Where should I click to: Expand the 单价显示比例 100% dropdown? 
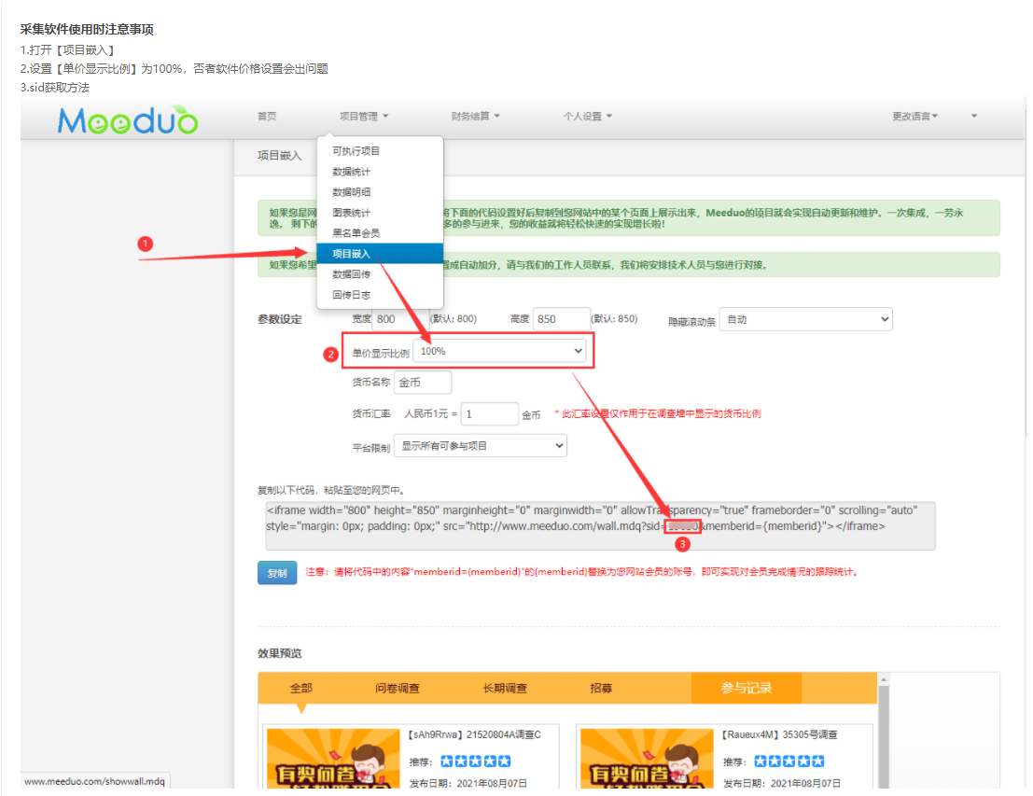tap(499, 351)
